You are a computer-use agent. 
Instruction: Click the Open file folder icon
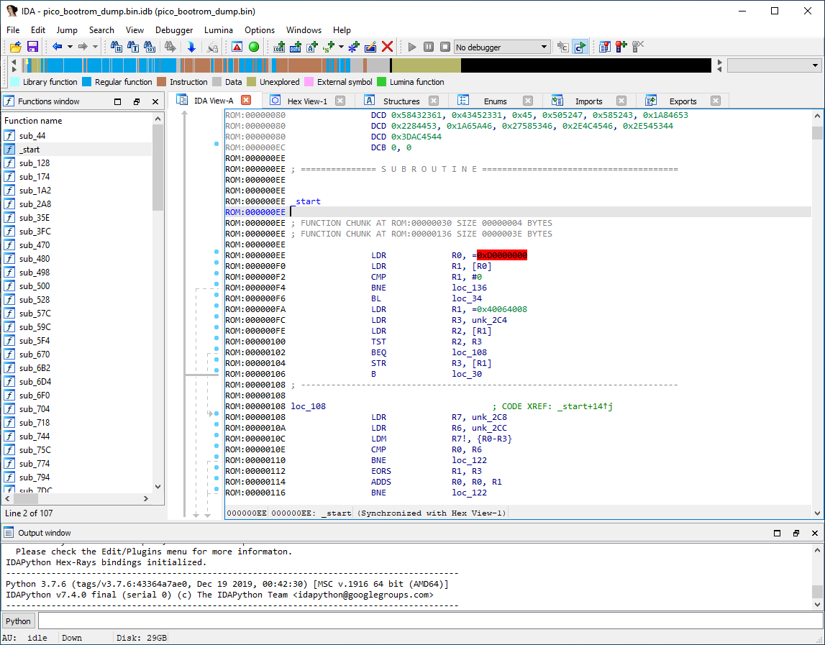point(15,47)
